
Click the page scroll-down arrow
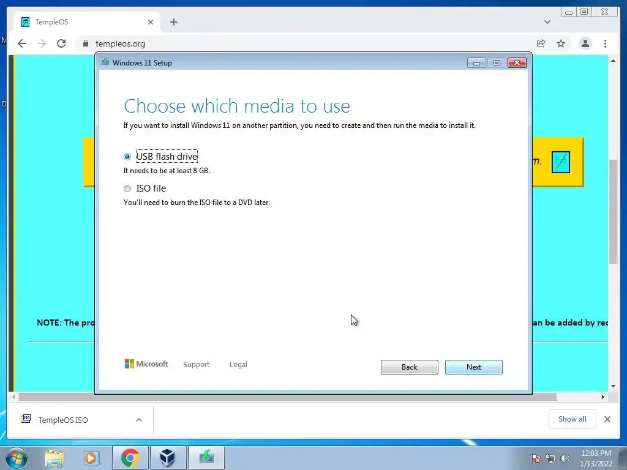coord(613,387)
